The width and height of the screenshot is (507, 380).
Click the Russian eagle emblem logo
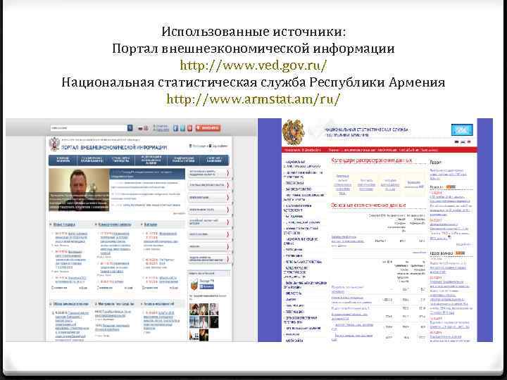pyautogui.click(x=54, y=144)
